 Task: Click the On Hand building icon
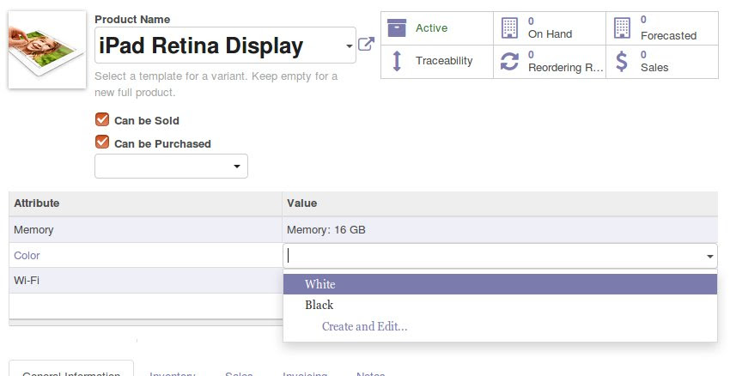(509, 28)
